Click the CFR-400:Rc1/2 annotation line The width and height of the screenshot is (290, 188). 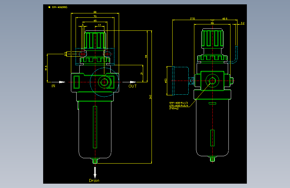(x=179, y=103)
